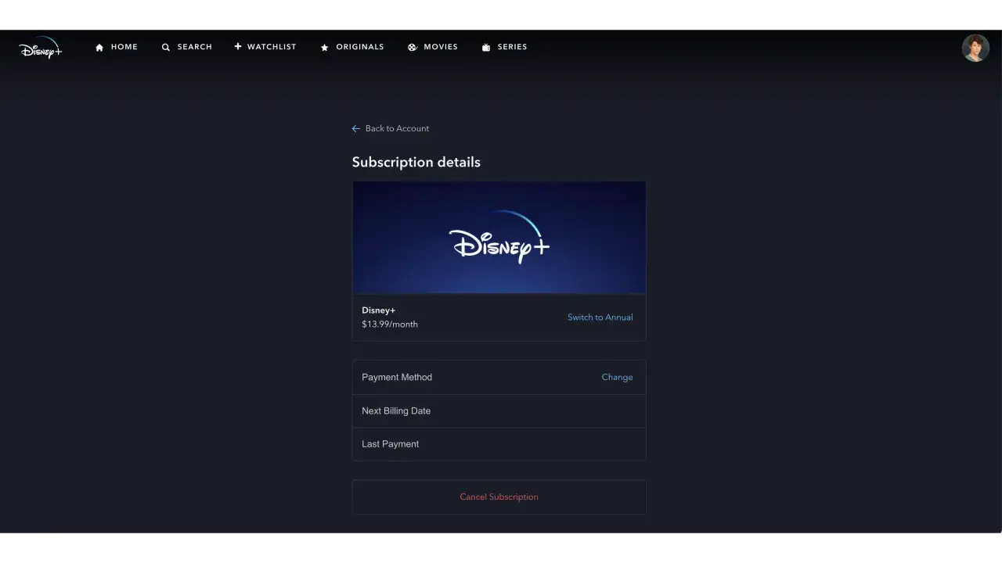Click the $13.99/month price text

click(x=390, y=324)
